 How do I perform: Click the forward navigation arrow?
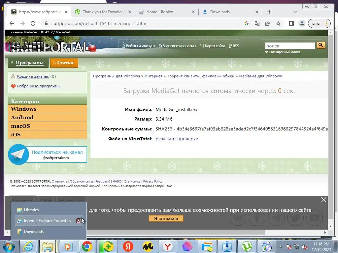click(22, 23)
